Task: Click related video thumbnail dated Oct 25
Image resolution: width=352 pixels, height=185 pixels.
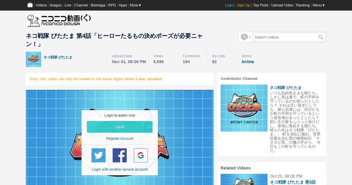Action: tap(244, 179)
